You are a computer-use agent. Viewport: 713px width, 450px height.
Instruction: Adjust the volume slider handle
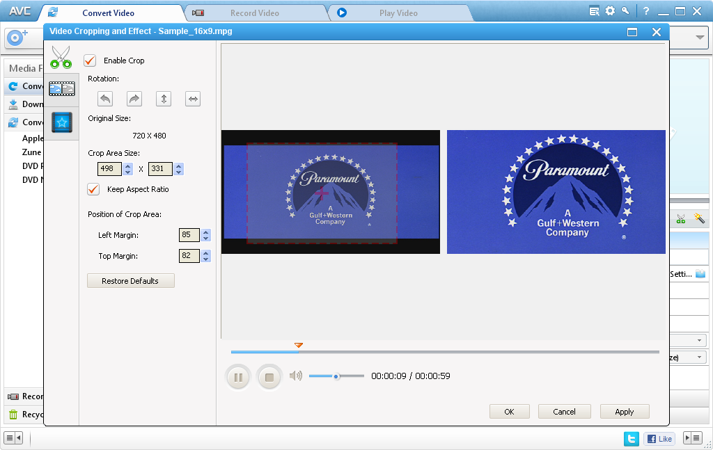336,376
